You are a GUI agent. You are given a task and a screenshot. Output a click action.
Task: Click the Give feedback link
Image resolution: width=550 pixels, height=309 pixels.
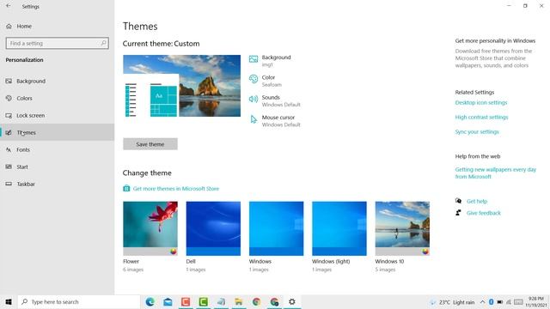[x=483, y=213]
